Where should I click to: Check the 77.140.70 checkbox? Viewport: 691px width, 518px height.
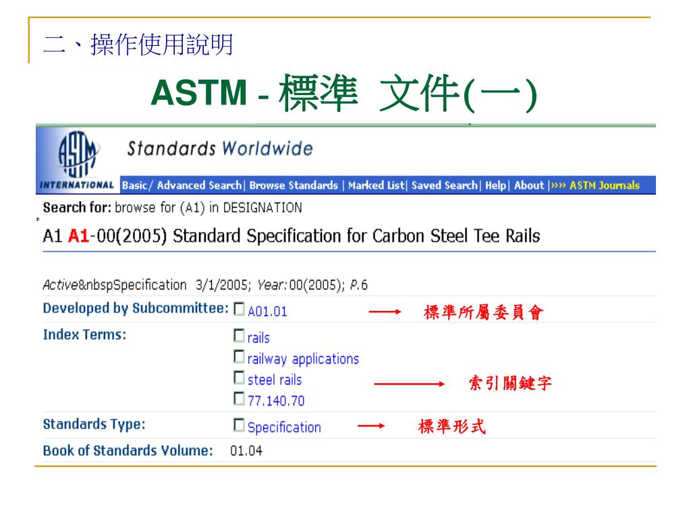(239, 398)
